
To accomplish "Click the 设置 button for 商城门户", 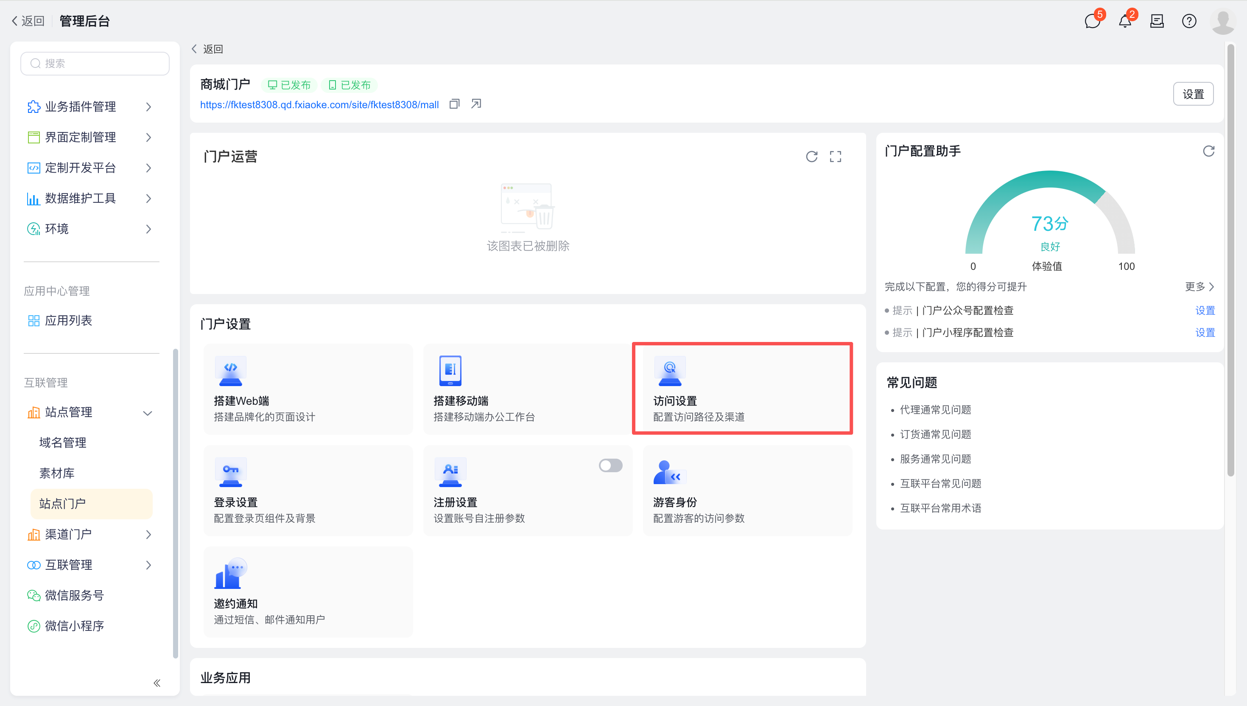I will (1193, 94).
